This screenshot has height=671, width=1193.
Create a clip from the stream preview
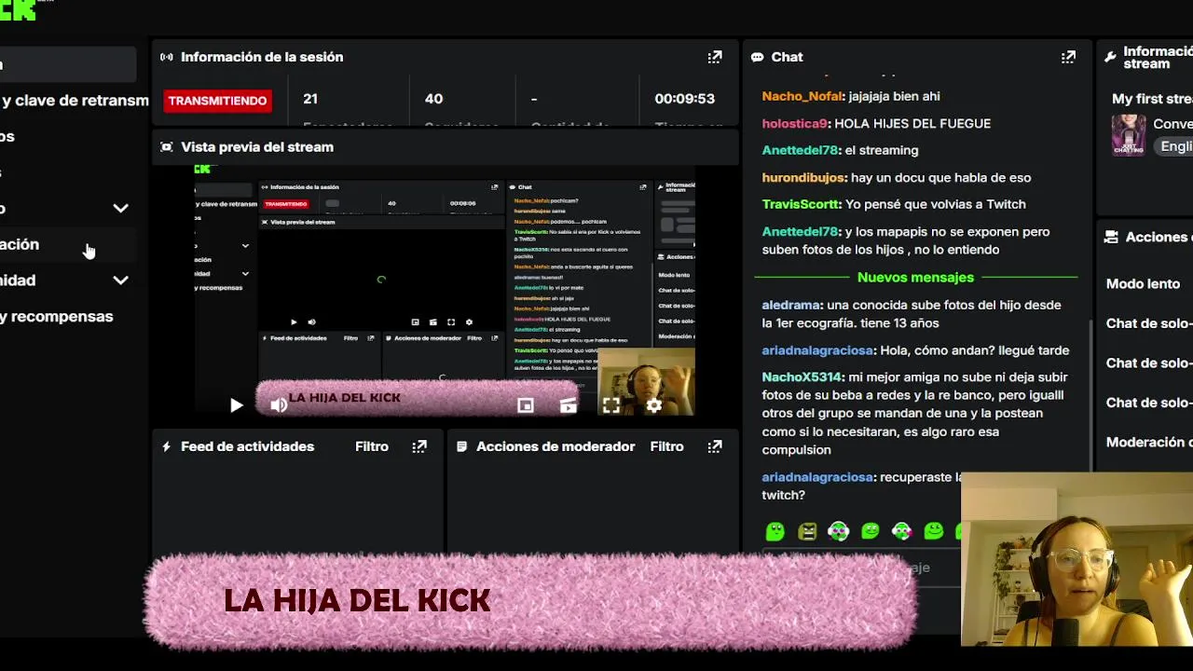click(x=568, y=405)
